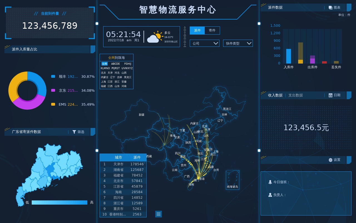Click the 全网 filter button
The height and width of the screenshot is (223, 356).
tap(104, 64)
